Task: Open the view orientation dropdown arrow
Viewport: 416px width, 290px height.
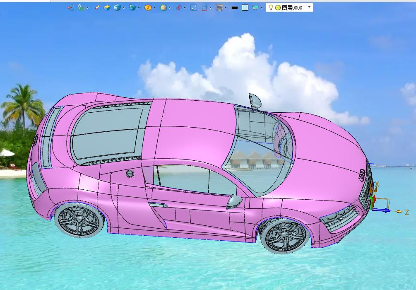Action: pyautogui.click(x=139, y=8)
